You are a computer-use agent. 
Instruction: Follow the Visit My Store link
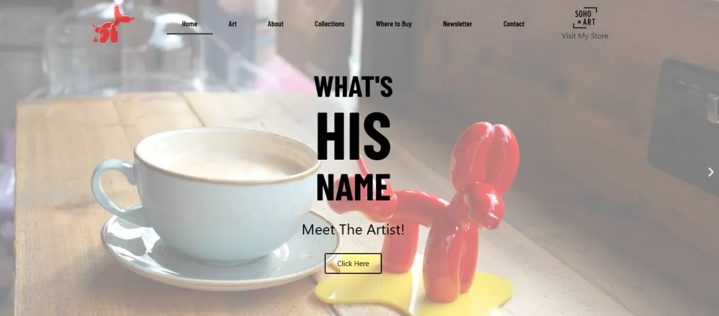pyautogui.click(x=585, y=36)
